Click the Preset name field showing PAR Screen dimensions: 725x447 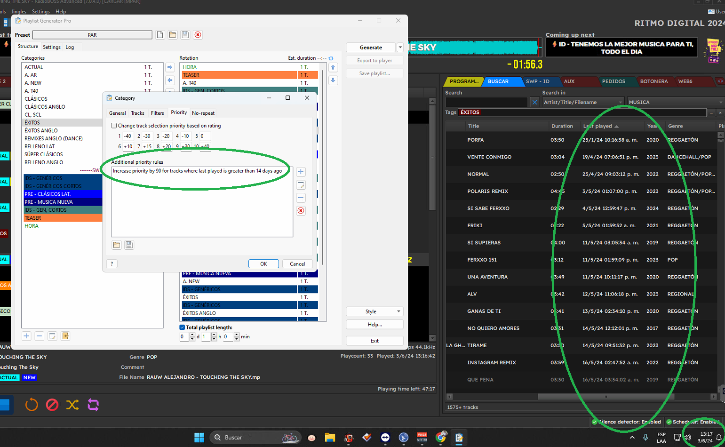pos(92,35)
